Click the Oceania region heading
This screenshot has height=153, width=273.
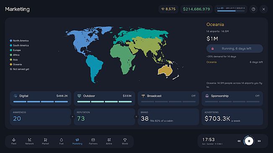coord(215,25)
